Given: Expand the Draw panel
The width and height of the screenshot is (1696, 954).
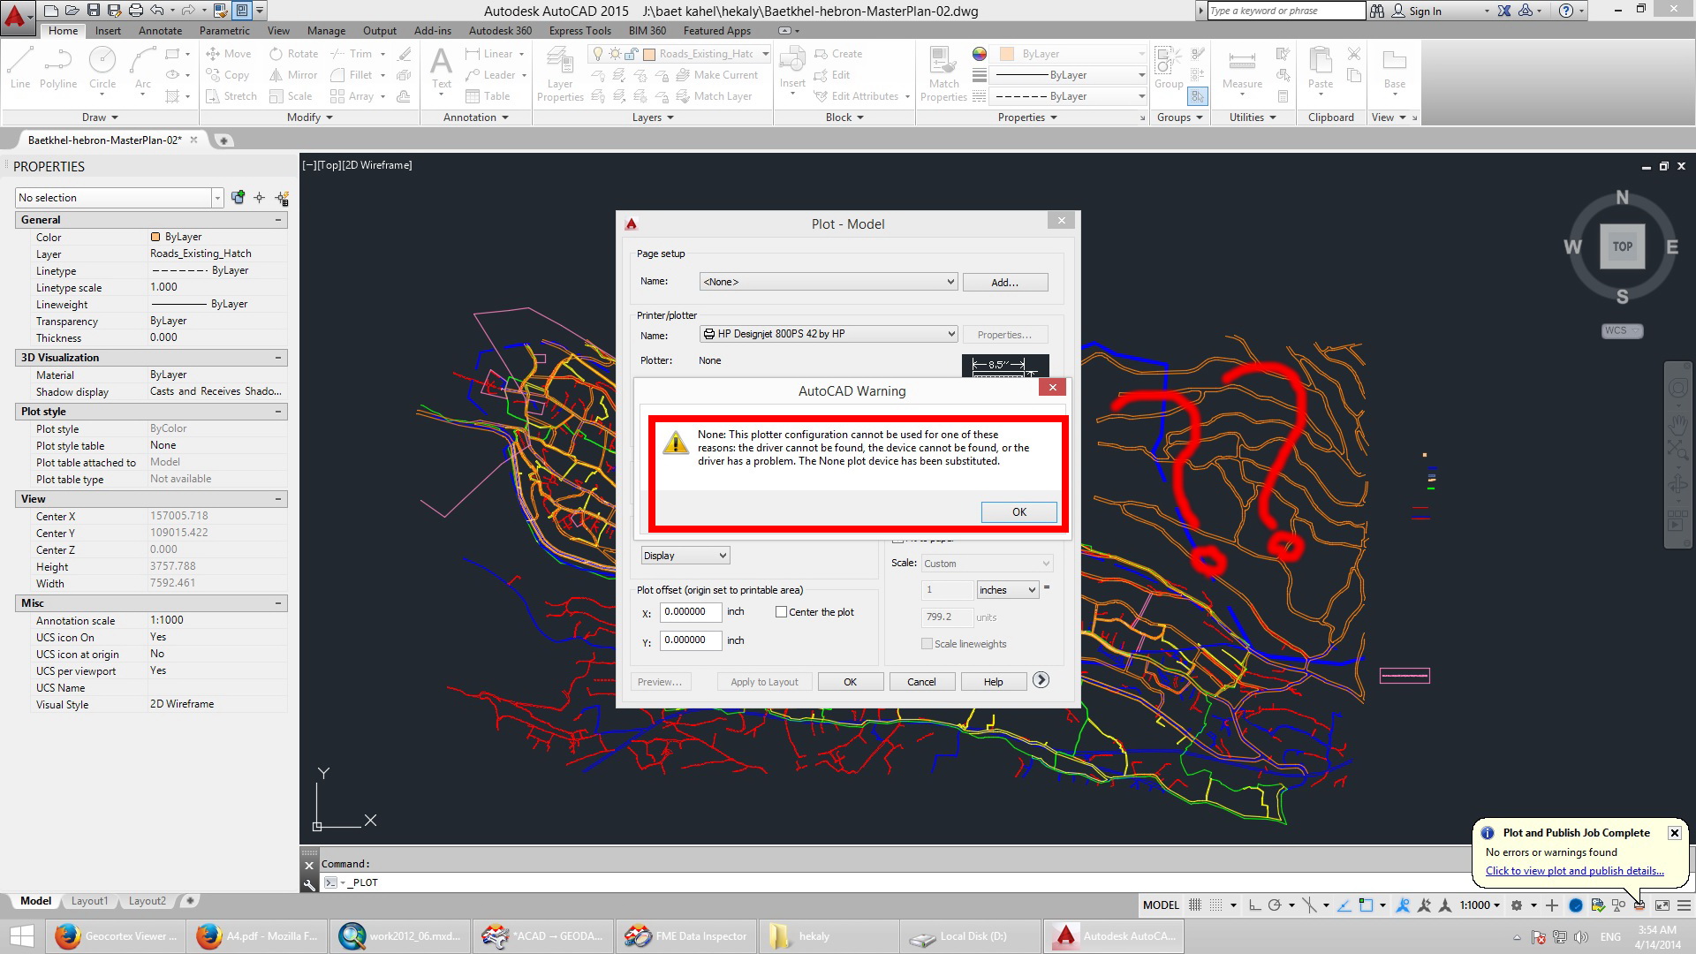Looking at the screenshot, I should pos(100,117).
